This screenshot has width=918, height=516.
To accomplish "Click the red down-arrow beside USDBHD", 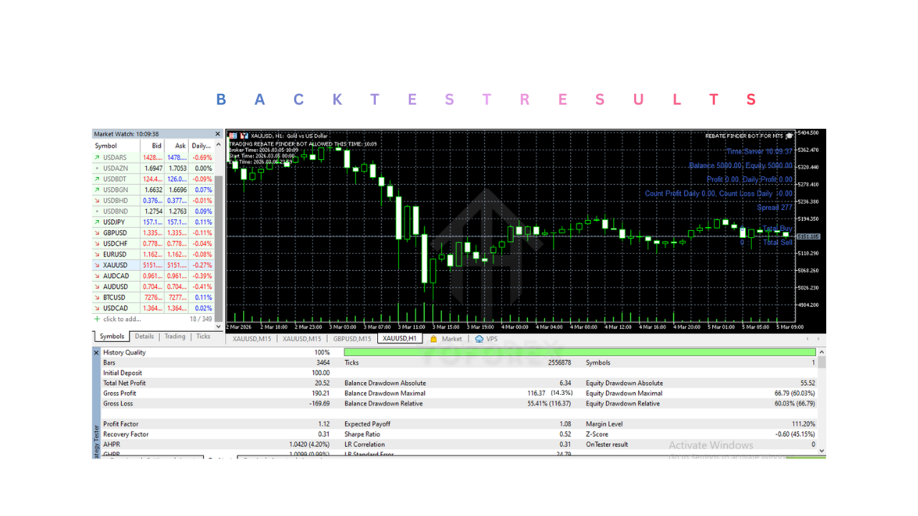I will click(x=96, y=200).
